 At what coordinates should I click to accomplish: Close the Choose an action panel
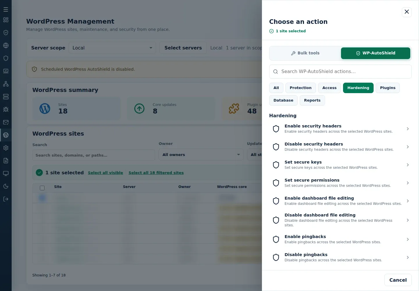[x=407, y=12]
